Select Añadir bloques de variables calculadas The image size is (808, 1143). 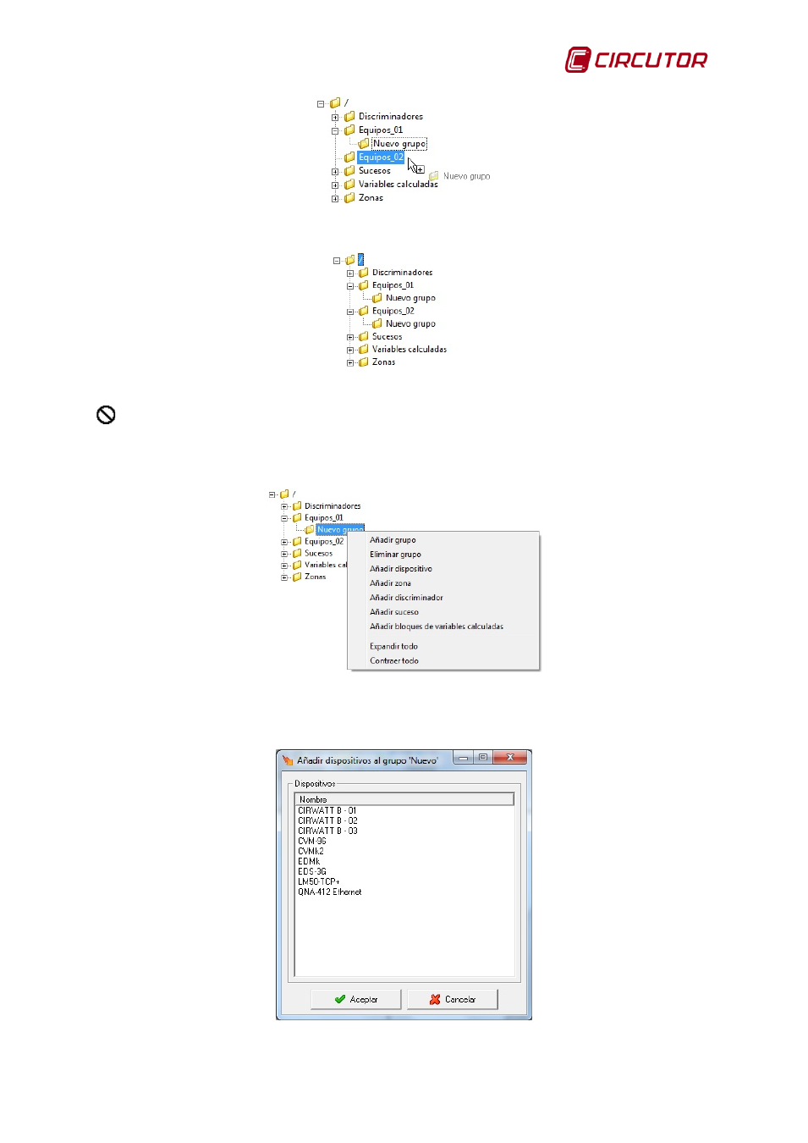pos(436,627)
